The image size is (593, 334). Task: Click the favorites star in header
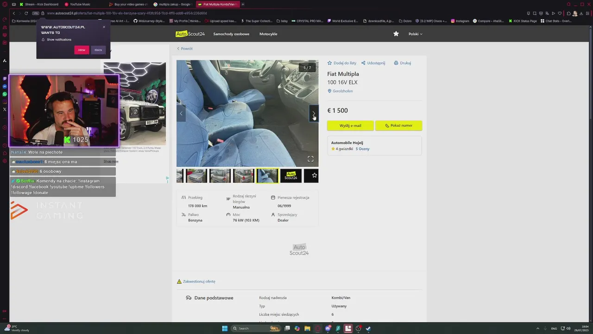click(x=396, y=34)
